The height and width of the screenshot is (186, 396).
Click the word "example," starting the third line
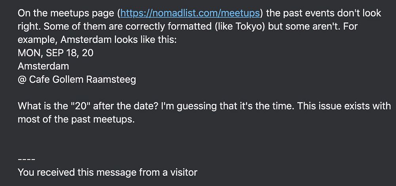tap(38, 40)
